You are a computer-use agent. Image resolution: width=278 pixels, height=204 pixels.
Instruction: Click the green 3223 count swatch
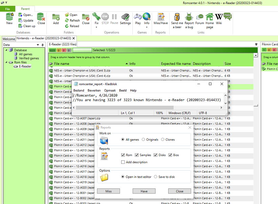tap(52, 50)
